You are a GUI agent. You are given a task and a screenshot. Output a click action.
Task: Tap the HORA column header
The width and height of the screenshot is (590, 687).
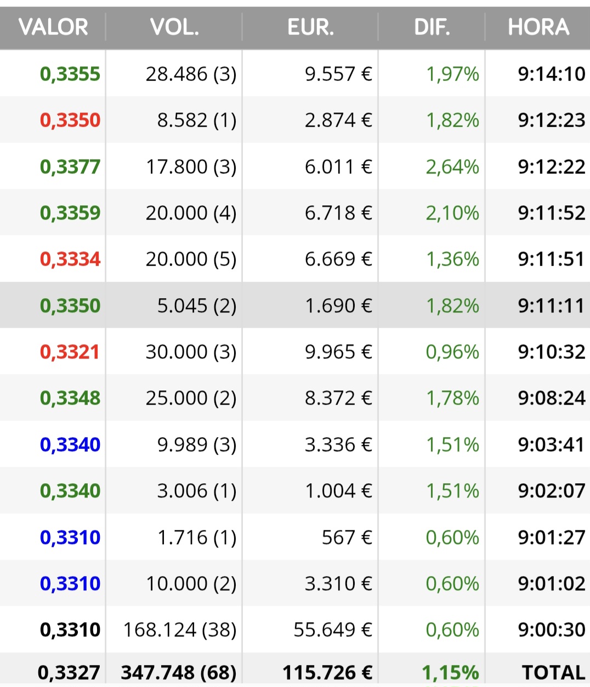click(x=538, y=27)
